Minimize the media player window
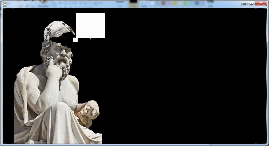 pos(245,4)
